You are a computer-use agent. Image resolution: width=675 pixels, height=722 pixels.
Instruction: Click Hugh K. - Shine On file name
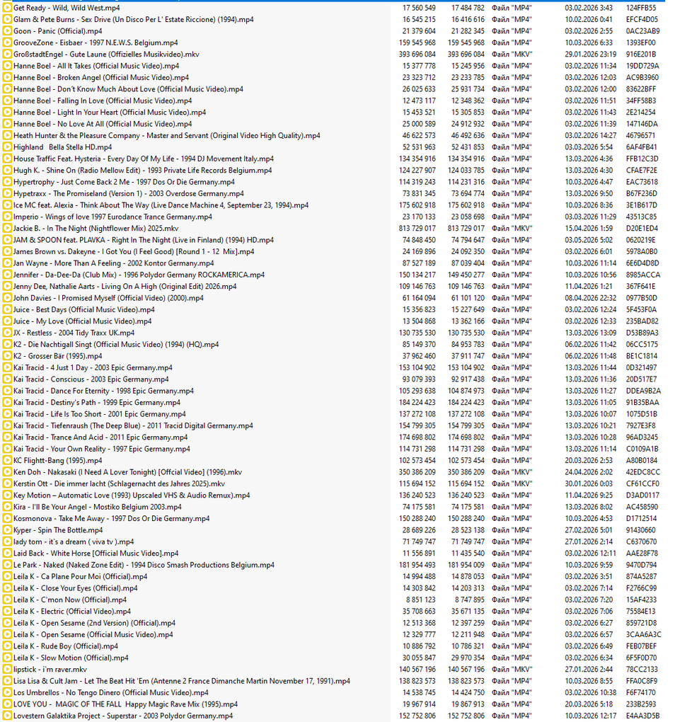[143, 171]
